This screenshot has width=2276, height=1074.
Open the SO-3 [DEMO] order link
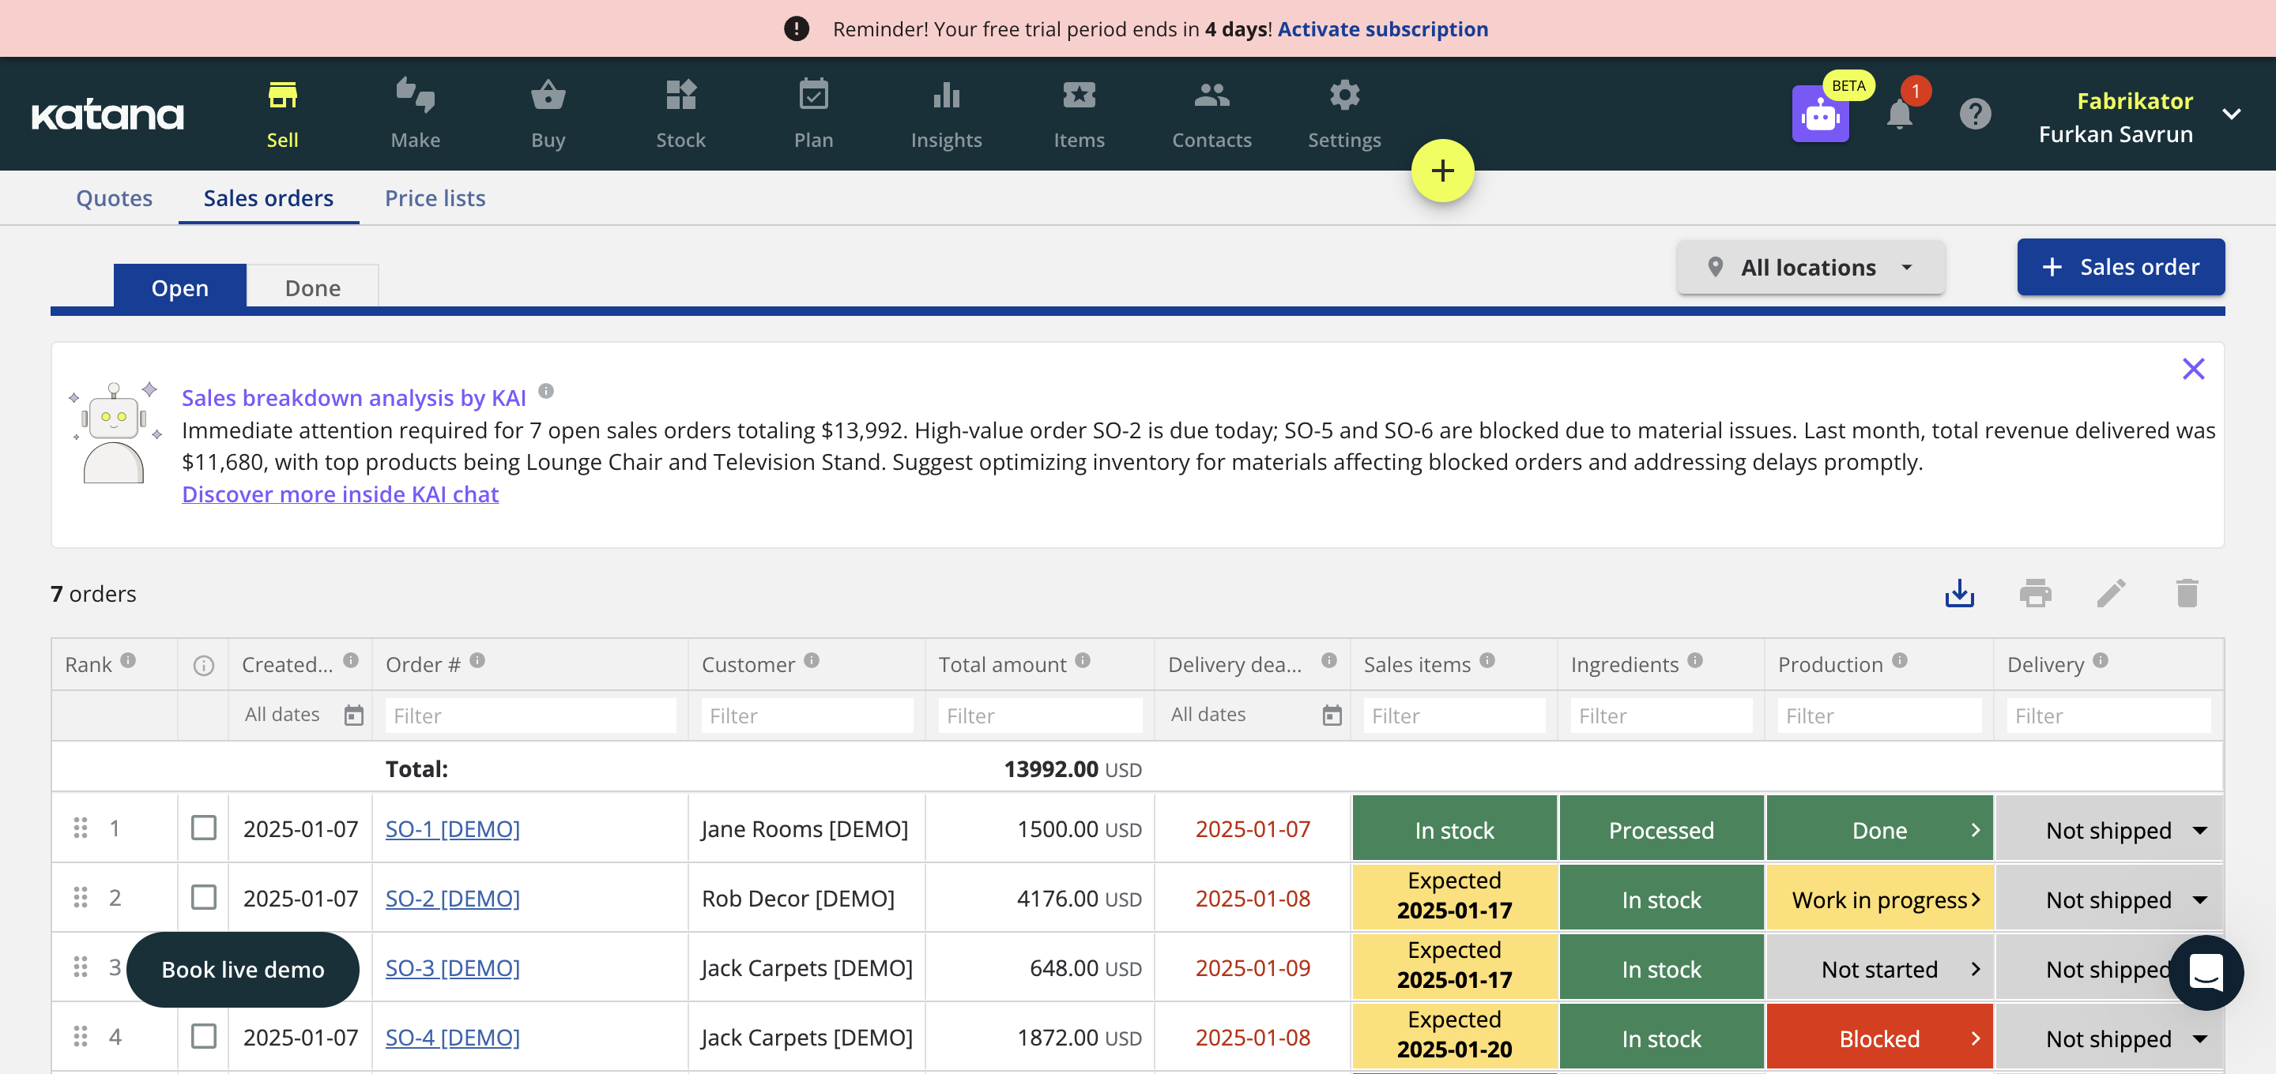(x=452, y=968)
